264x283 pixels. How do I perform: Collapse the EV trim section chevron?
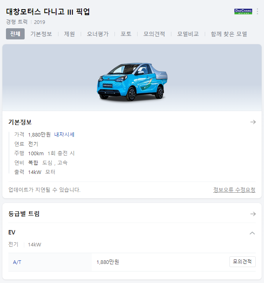252,233
